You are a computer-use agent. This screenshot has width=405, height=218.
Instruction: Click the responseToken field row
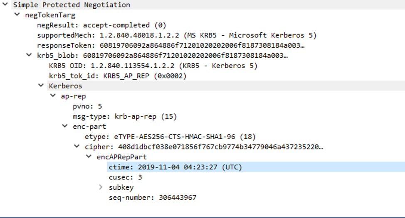[170, 45]
